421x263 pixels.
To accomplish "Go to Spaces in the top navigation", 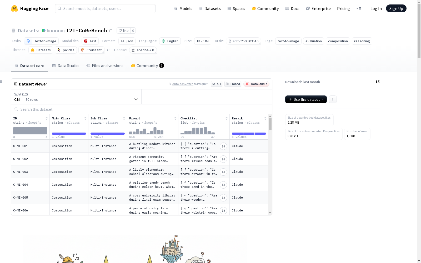I will coord(236,8).
